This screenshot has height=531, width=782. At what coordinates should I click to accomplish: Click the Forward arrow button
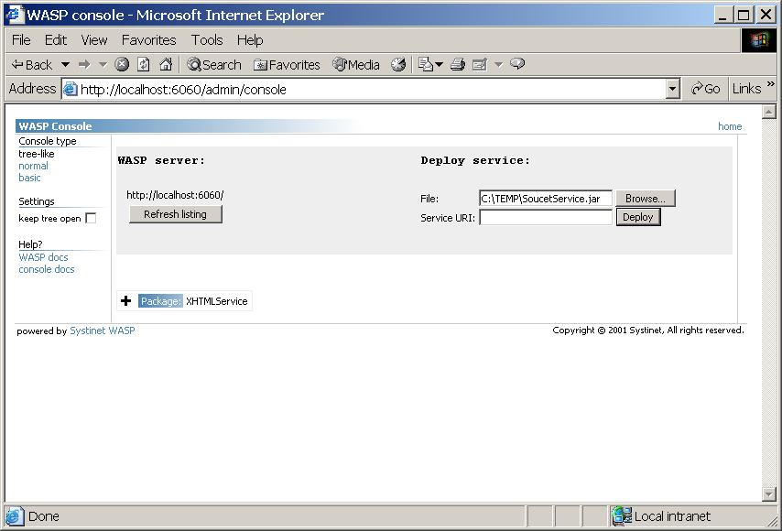pyautogui.click(x=84, y=65)
